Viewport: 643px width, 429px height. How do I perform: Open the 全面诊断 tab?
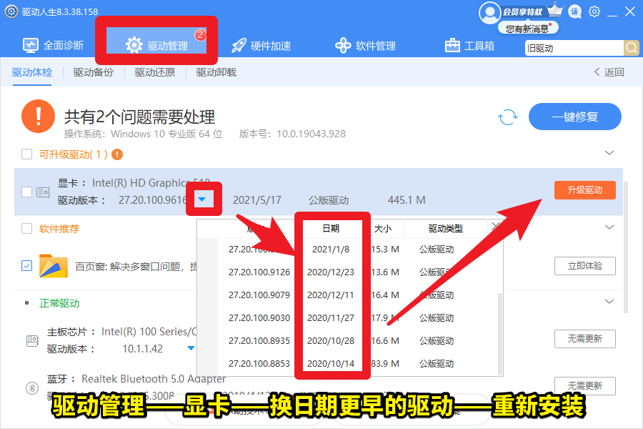tap(53, 45)
